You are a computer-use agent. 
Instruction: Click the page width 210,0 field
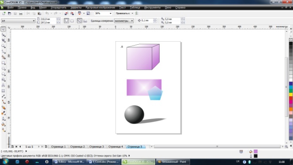tap(48, 19)
